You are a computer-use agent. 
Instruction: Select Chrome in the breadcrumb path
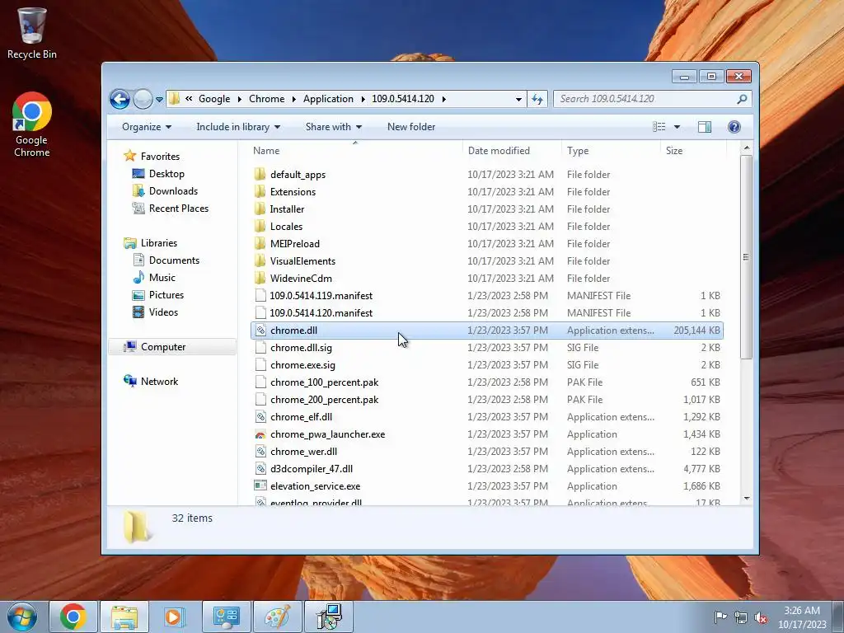coord(266,99)
